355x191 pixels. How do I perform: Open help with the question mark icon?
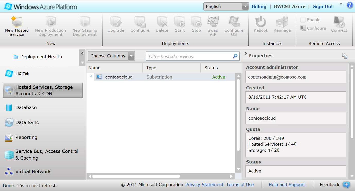pyautogui.click(x=350, y=5)
